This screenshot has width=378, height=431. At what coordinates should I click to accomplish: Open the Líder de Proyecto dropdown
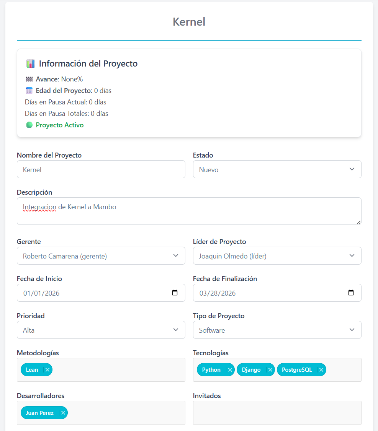click(x=277, y=256)
